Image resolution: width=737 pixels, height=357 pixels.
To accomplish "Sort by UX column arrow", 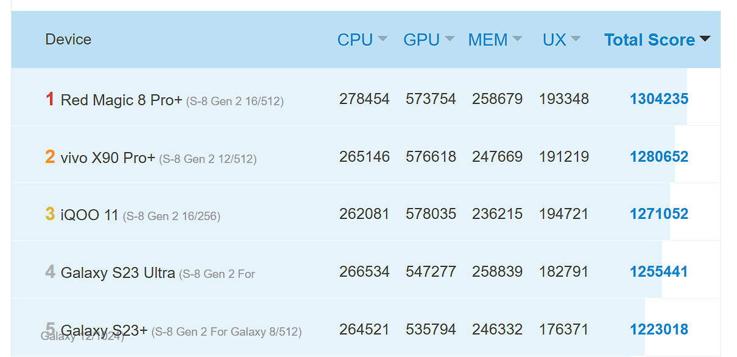I will pyautogui.click(x=576, y=39).
